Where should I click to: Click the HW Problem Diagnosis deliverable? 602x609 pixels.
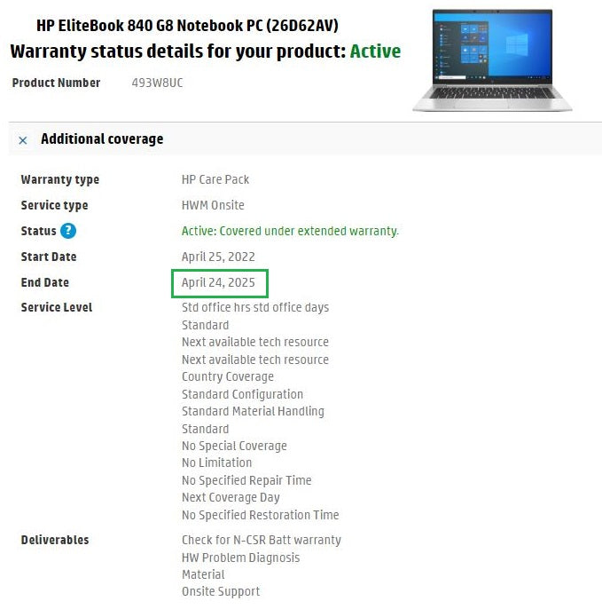[x=241, y=558]
